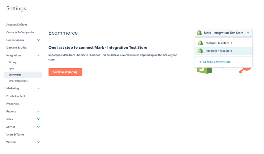Open Account Defaults settings
Screen dimensions: 264x154
click(17, 25)
